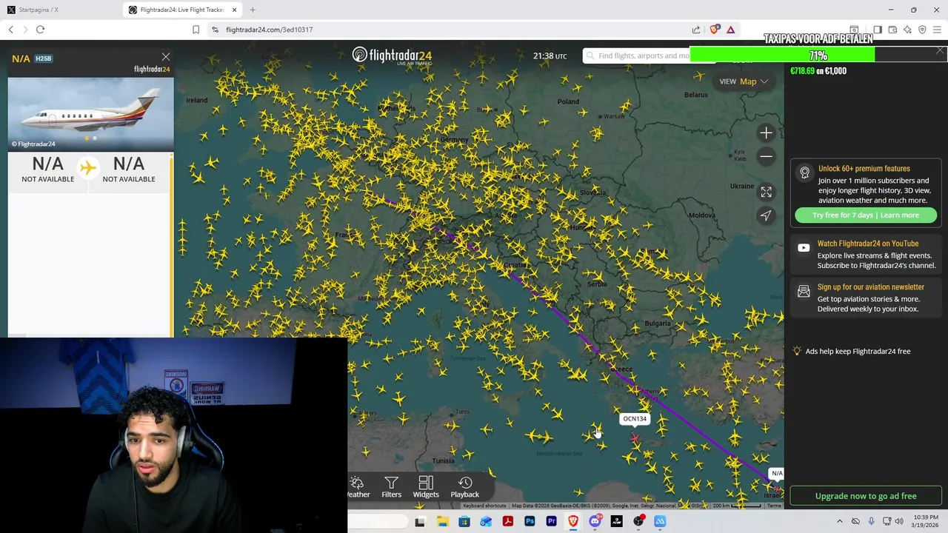Select the red aircraft icon below OCN134

(635, 438)
